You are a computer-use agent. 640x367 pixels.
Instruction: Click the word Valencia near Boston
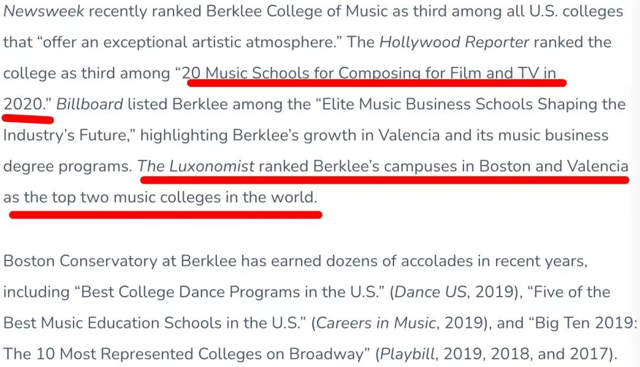(597, 166)
